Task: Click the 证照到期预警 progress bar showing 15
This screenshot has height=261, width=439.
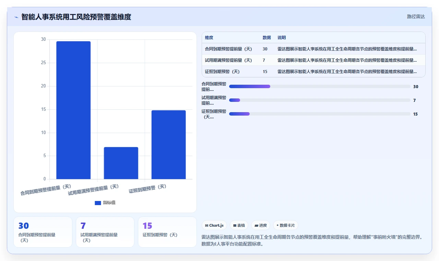Action: coord(320,114)
